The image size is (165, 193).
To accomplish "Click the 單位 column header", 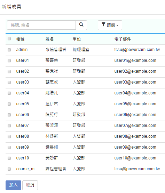I will tap(77, 39).
